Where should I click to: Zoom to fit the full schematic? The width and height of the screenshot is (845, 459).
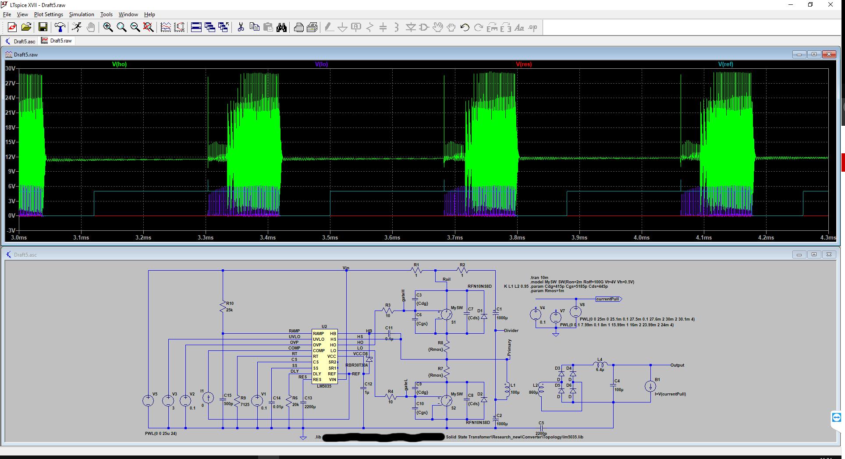(x=149, y=27)
